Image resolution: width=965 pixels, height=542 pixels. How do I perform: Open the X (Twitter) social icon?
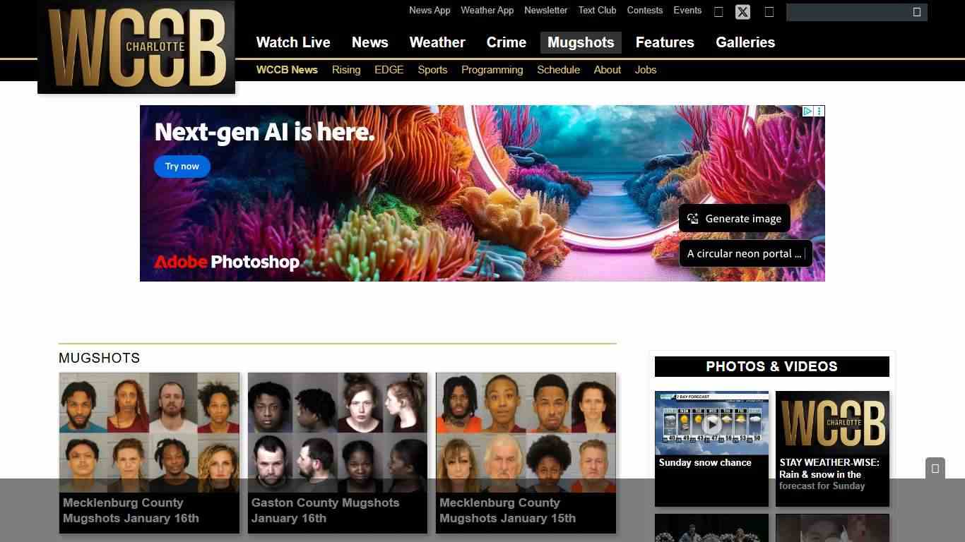click(x=742, y=12)
